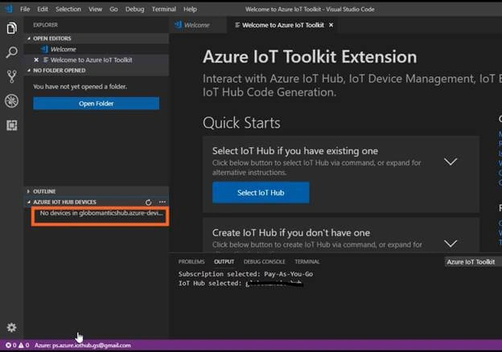The width and height of the screenshot is (502, 352).
Task: Open more actions for Azure IoT Hub Devices
Action: tap(163, 202)
